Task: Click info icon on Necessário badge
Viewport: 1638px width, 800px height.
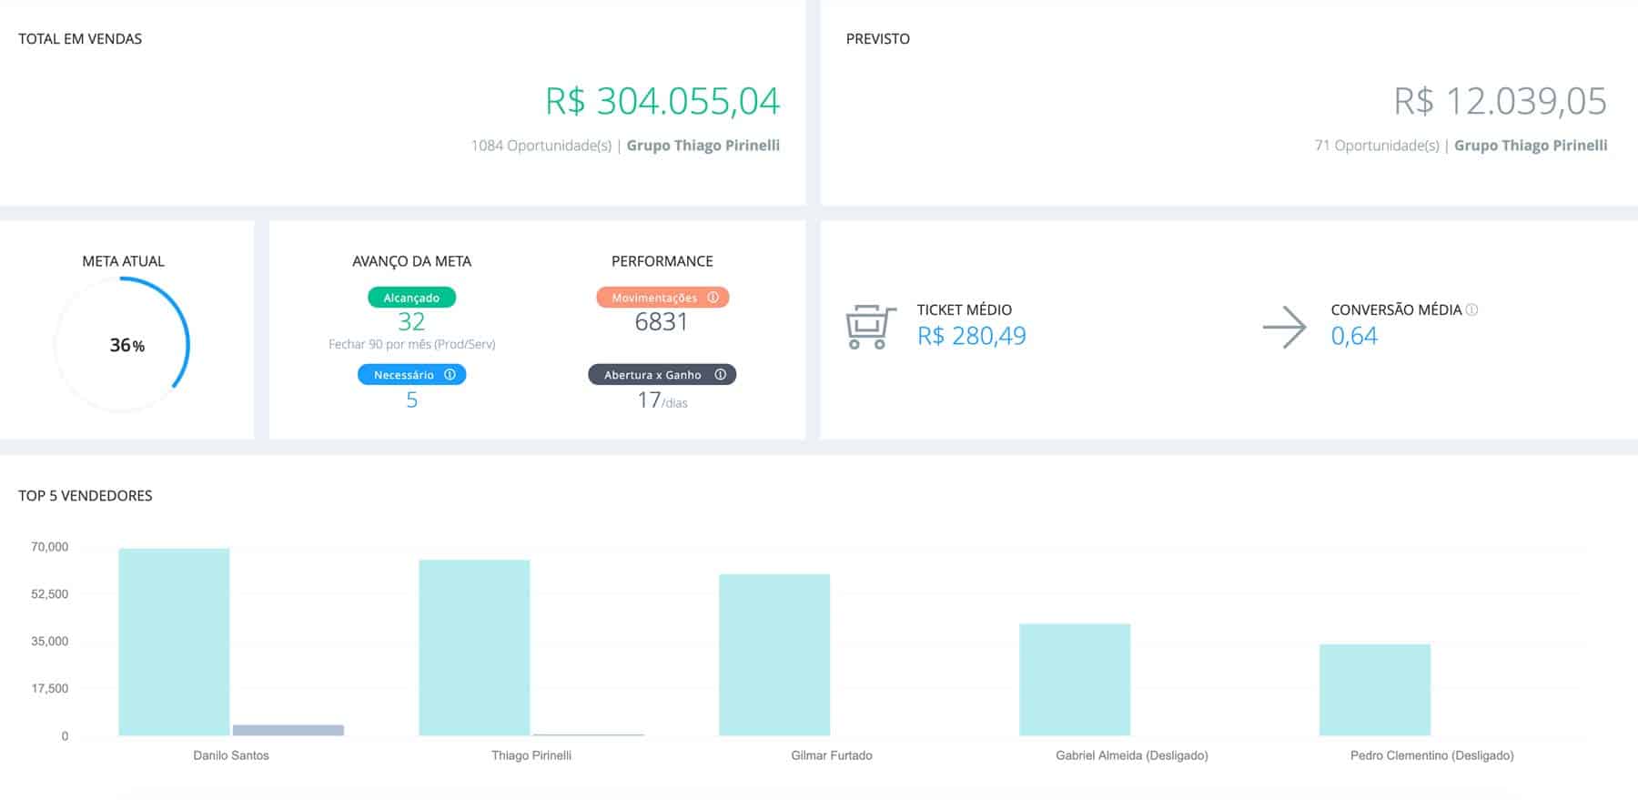Action: (x=450, y=375)
